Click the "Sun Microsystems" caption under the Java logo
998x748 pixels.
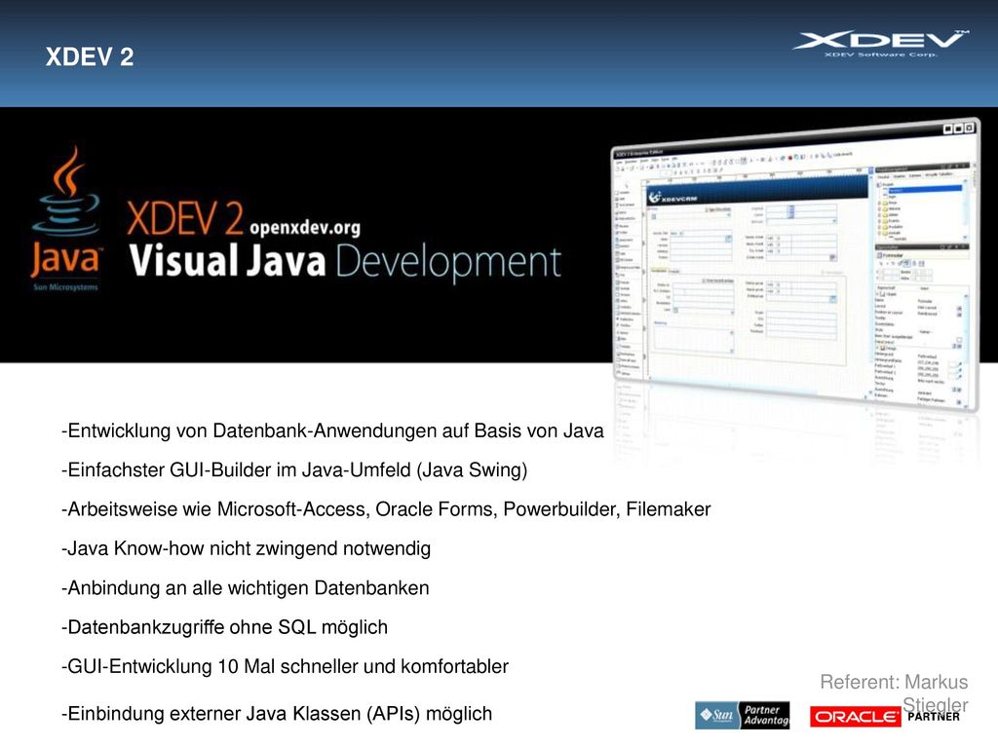click(x=65, y=287)
